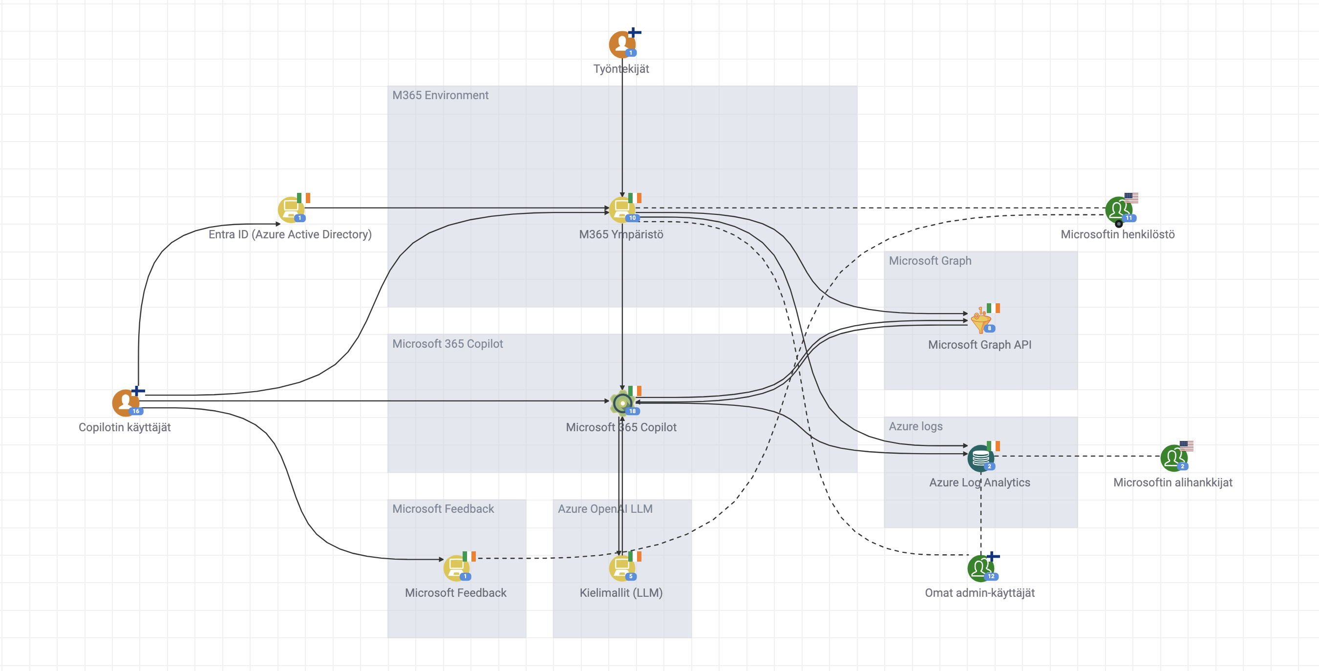
Task: Click the Microsoft 365 Copilot gear node
Action: point(622,403)
